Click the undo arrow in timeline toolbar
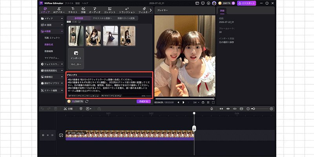 coord(42,109)
